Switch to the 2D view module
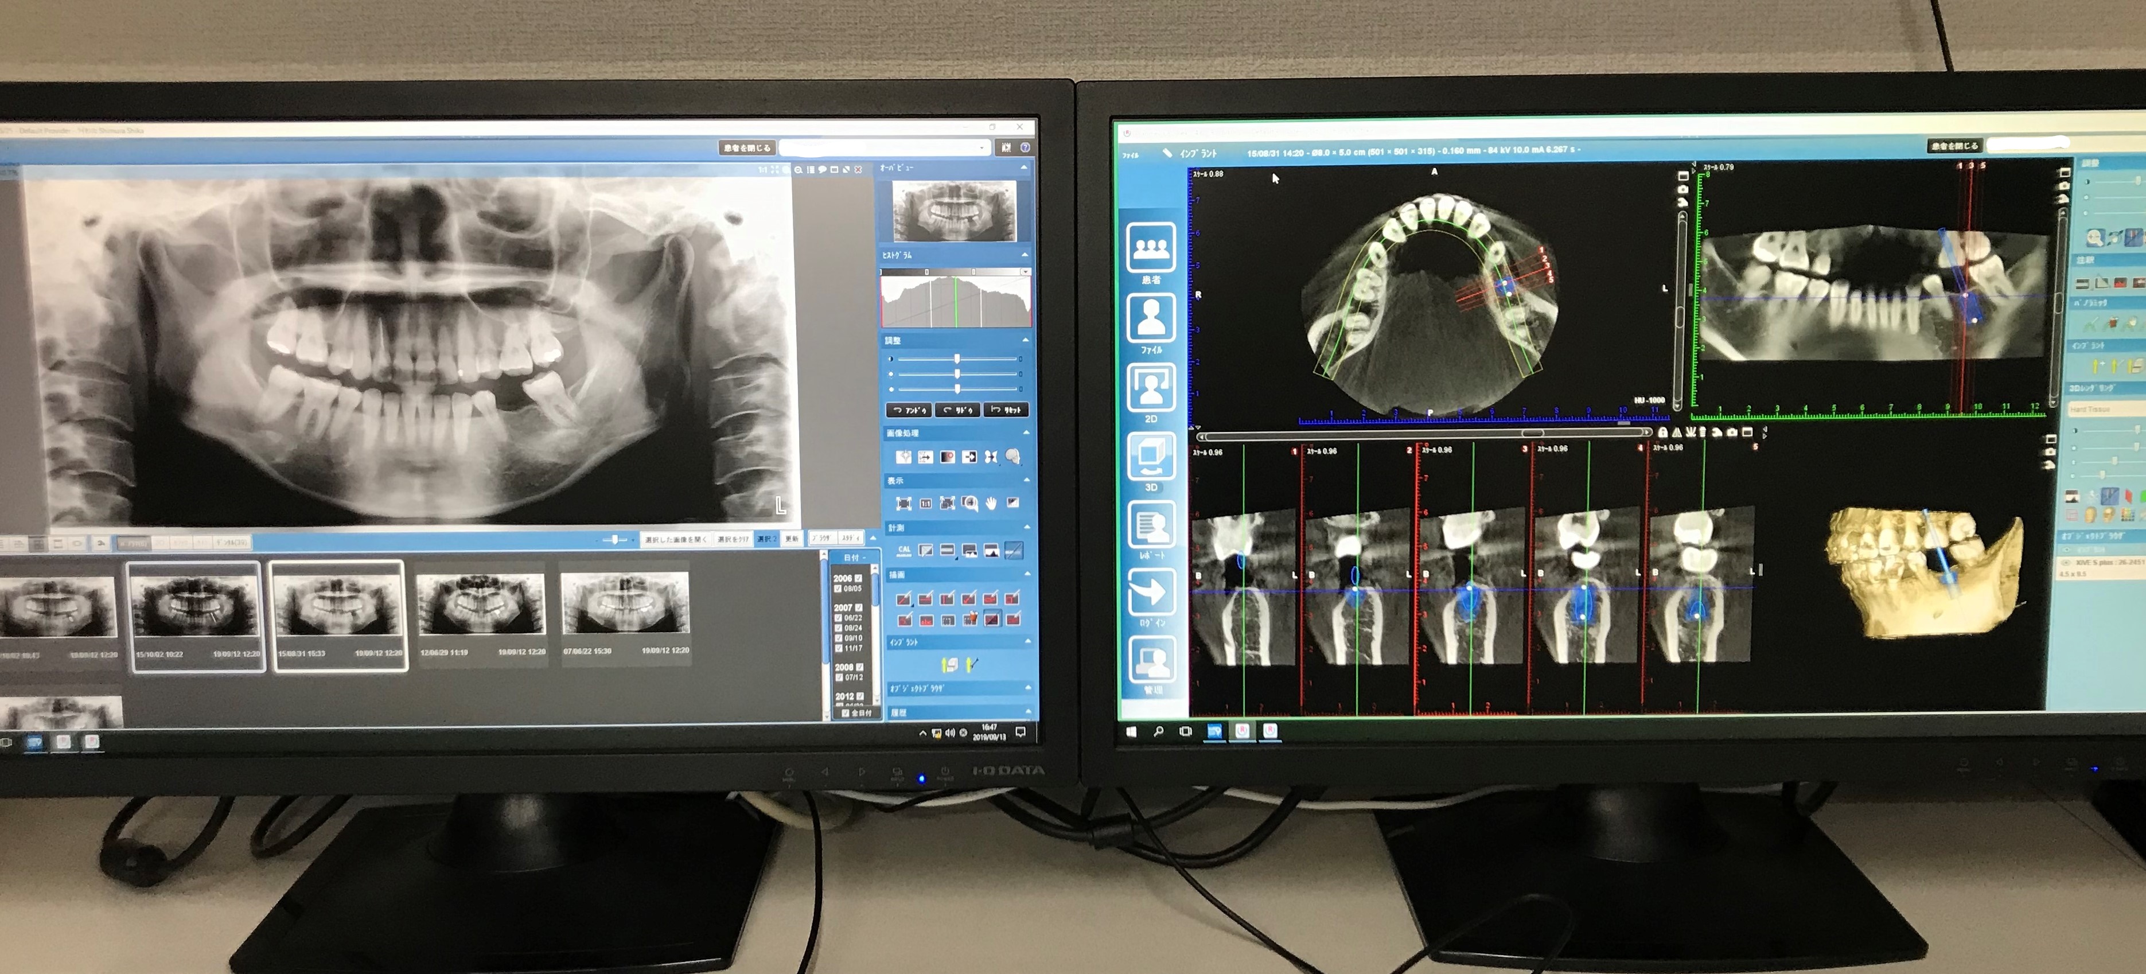 (x=1151, y=387)
